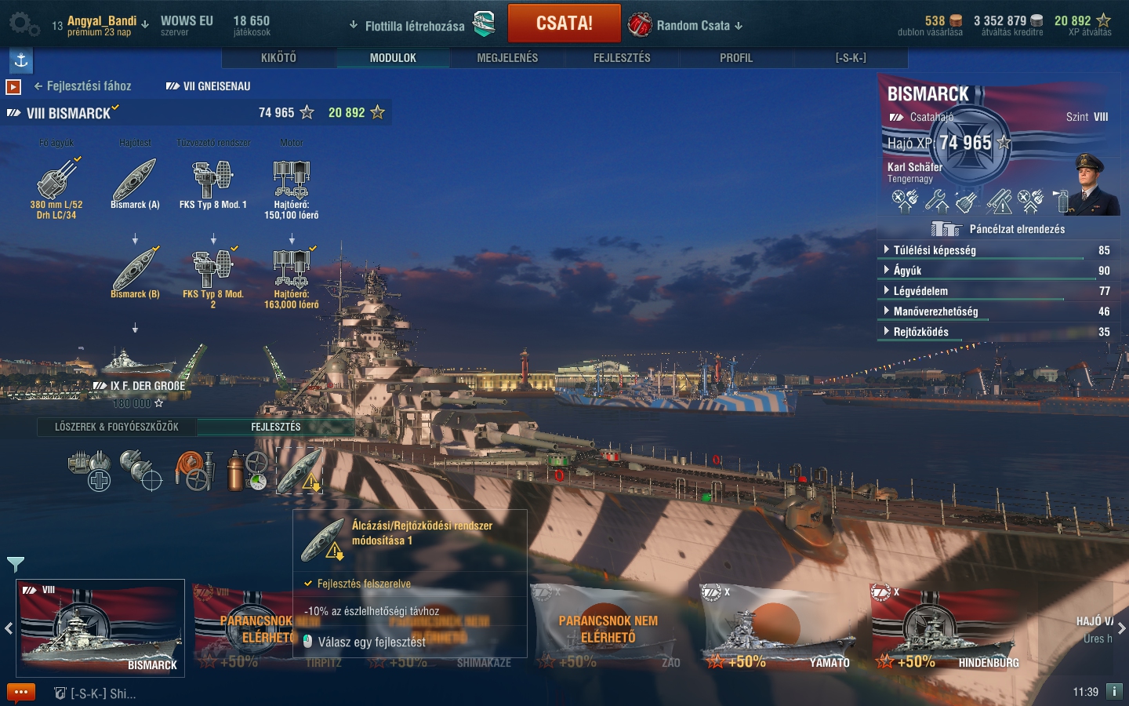Start battle with the CSATA! button
1129x706 pixels.
[x=564, y=24]
